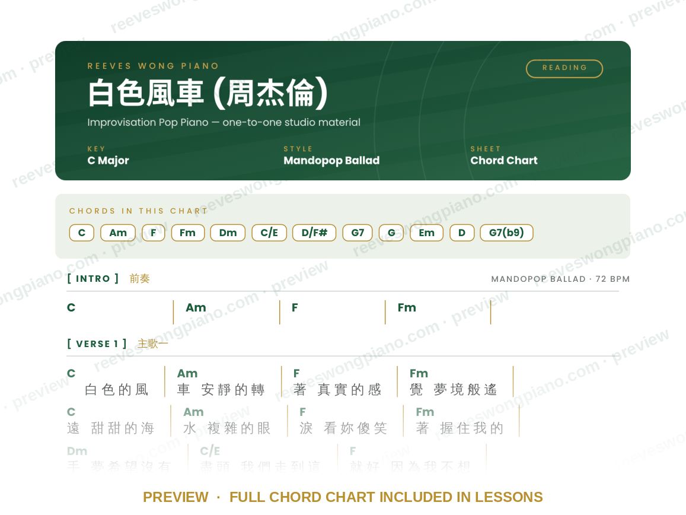Select the C chord chip
686x515 pixels.
click(x=82, y=233)
